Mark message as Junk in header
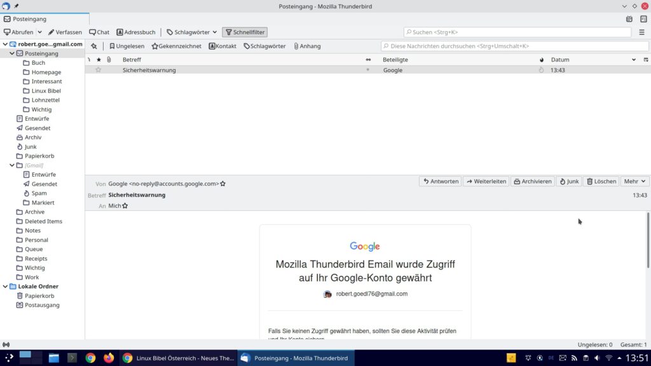The height and width of the screenshot is (366, 651). [569, 181]
